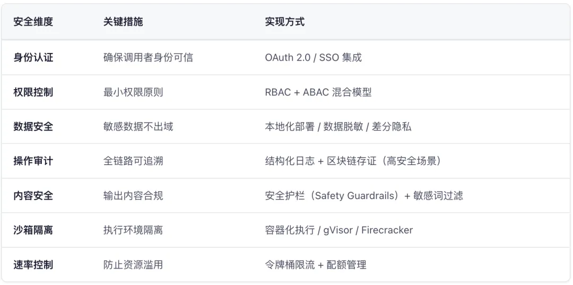Select the 速率控制 row label
This screenshot has width=573, height=285.
33,264
